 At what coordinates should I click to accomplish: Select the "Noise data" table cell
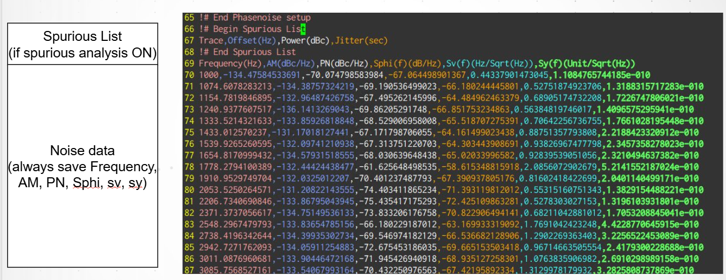click(x=82, y=166)
